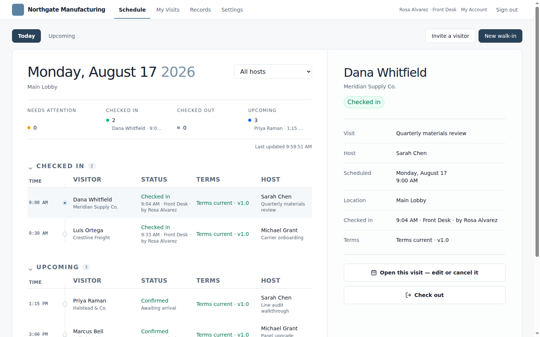Viewport: 540px width, 337px height.
Task: Switch to Today view
Action: (26, 36)
